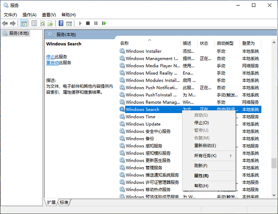Viewport: 278px width, 214px height.
Task: Click the gear icon of Windows Time
Action: pyautogui.click(x=122, y=116)
